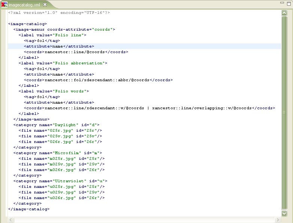Click the file name="025r.jpg" line
Screen dimensions: 293x223
(60, 131)
